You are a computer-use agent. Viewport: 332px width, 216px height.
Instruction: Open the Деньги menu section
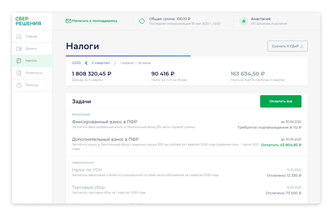point(31,49)
